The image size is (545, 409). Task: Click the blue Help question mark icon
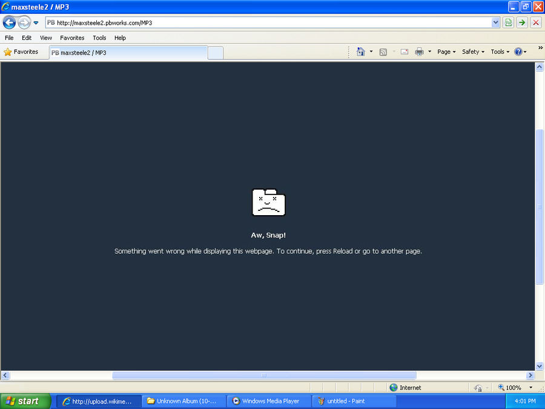pos(518,52)
